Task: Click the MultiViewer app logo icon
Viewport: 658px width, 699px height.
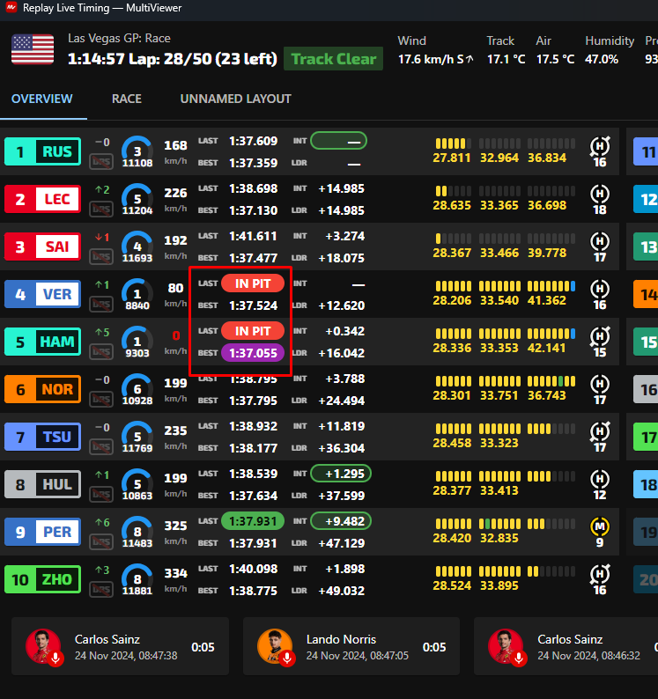Action: tap(11, 8)
